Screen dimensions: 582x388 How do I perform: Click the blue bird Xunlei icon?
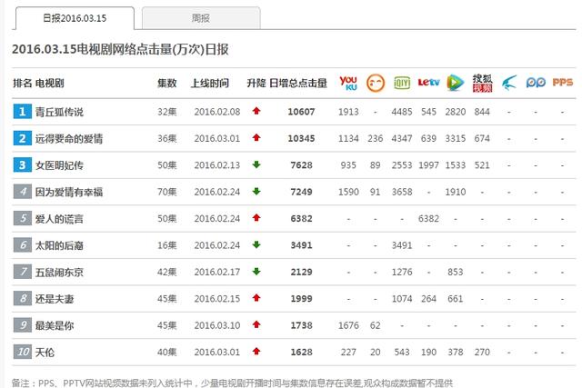pos(509,83)
